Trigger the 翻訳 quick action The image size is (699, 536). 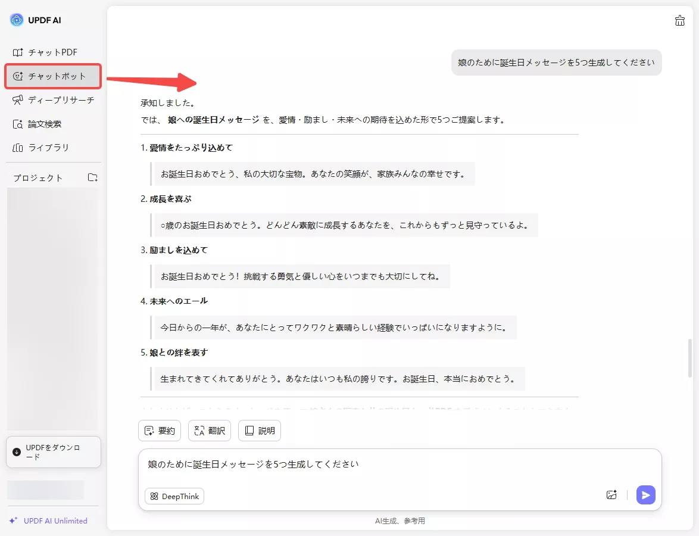209,430
